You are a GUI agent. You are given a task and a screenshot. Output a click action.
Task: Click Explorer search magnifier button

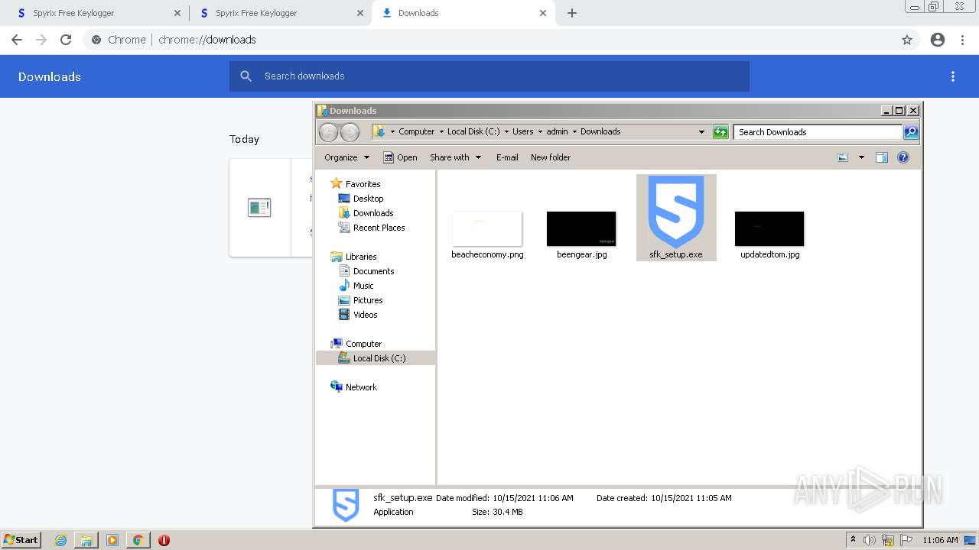coord(910,132)
